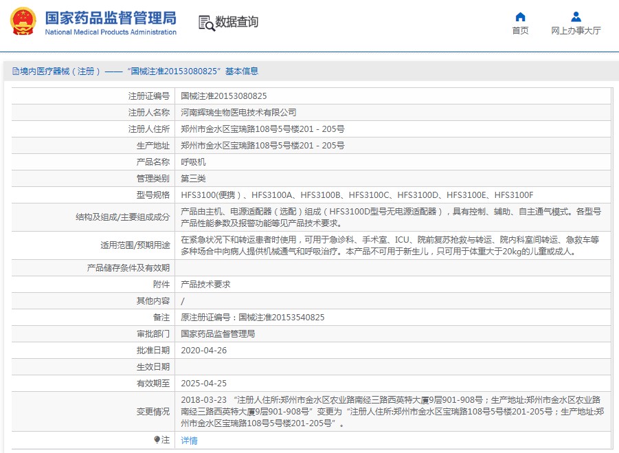Click 产品储存条件及有效期 row label
Viewport: 619px width, 453px height.
click(128, 268)
